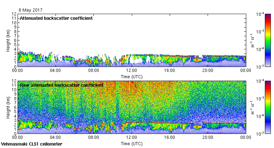This screenshot has height=148, width=274.
Task: Click the upper plot's 08:00 time tick
Action: (x=94, y=70)
